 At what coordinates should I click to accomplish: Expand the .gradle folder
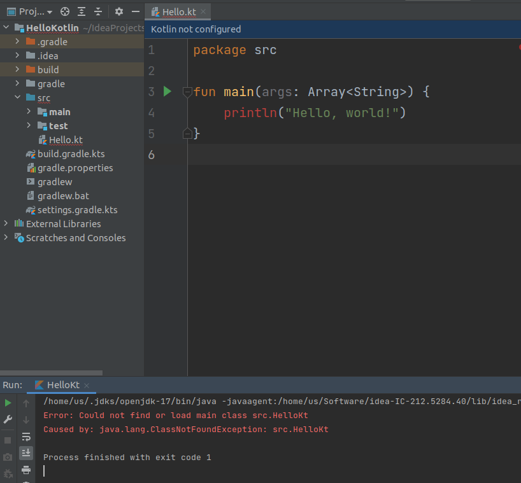tap(17, 41)
